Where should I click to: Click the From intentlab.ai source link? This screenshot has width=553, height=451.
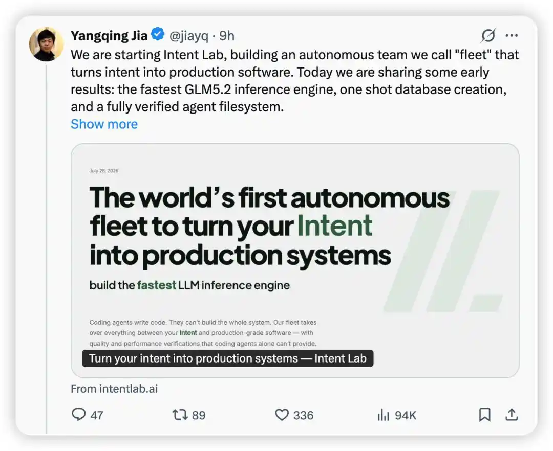click(114, 389)
